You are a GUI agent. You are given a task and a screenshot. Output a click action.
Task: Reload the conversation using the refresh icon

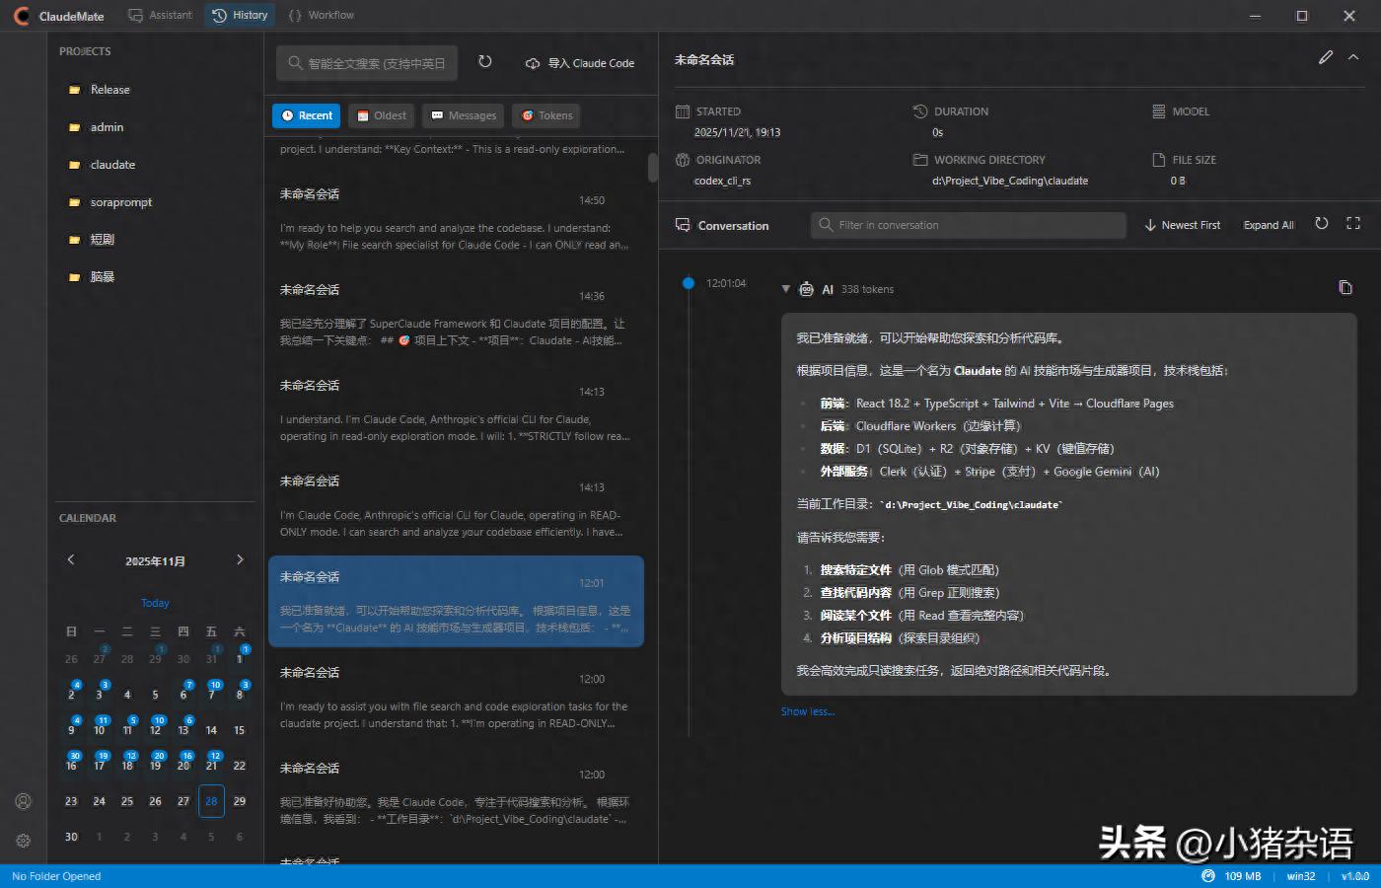point(1322,224)
